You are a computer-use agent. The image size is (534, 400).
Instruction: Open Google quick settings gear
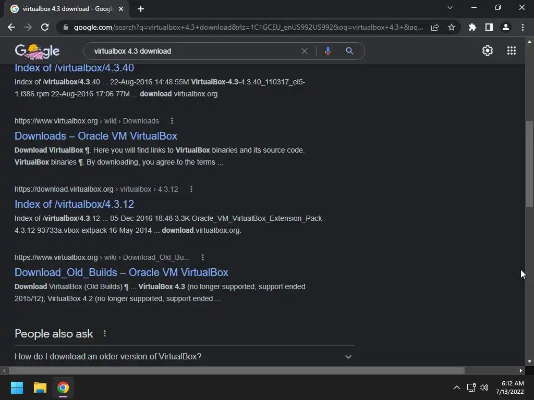488,51
